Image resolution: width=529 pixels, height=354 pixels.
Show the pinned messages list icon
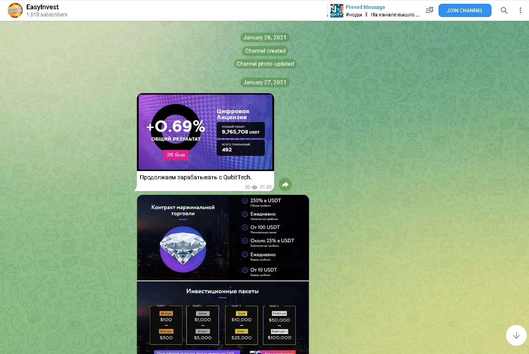[429, 10]
